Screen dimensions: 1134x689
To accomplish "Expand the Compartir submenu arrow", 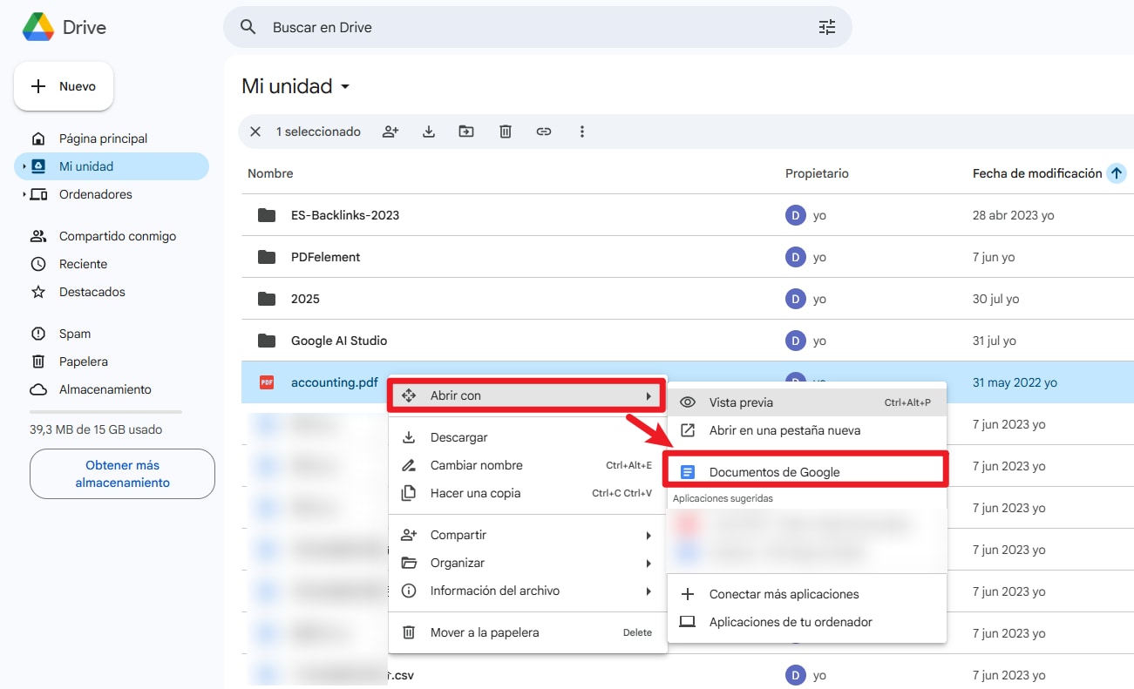I will (648, 535).
